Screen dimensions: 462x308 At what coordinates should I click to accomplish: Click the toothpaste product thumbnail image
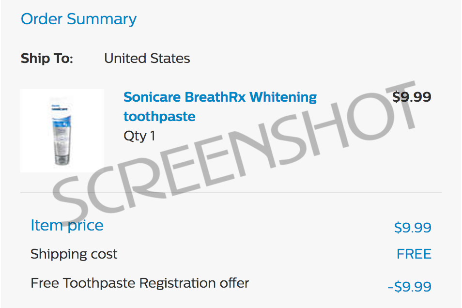62,131
